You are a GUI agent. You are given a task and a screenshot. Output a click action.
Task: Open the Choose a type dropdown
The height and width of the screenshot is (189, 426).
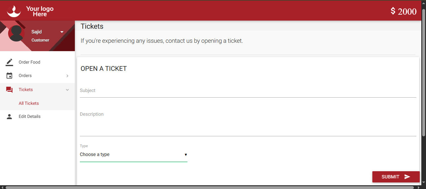click(133, 155)
